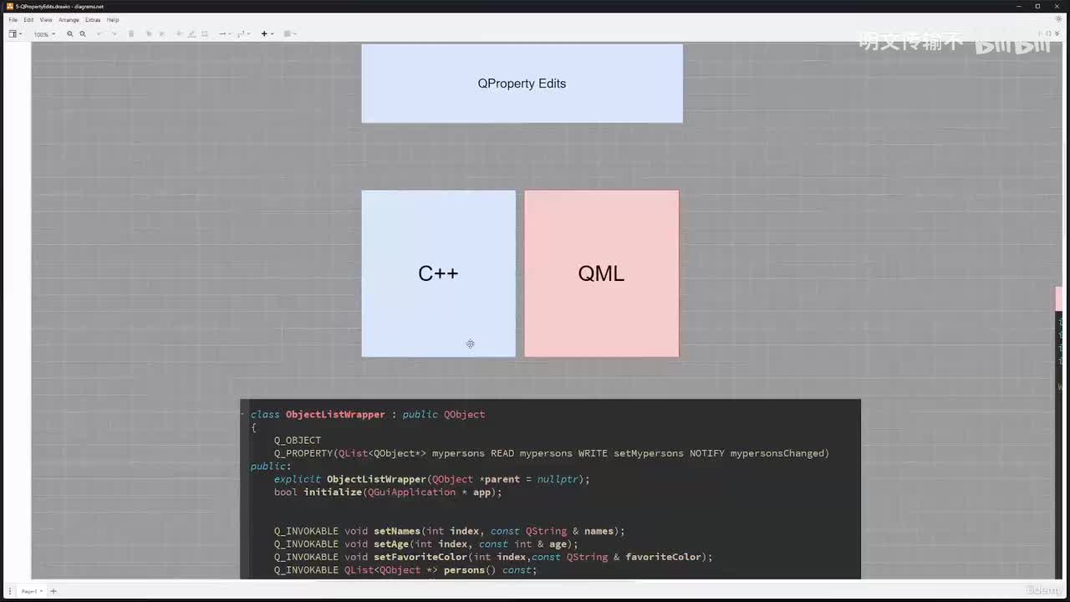The height and width of the screenshot is (602, 1070).
Task: Click the To Back toolbar icon
Action: (161, 34)
